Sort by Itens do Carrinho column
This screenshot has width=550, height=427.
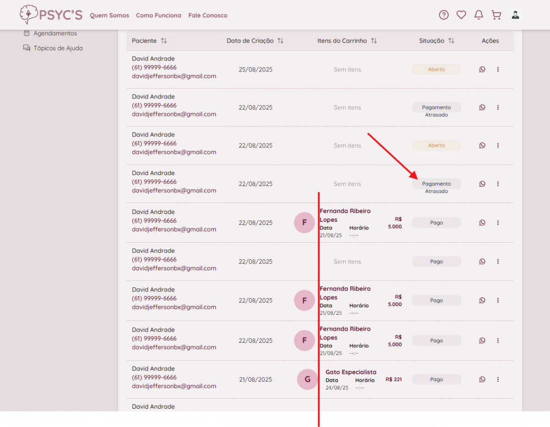pyautogui.click(x=374, y=41)
